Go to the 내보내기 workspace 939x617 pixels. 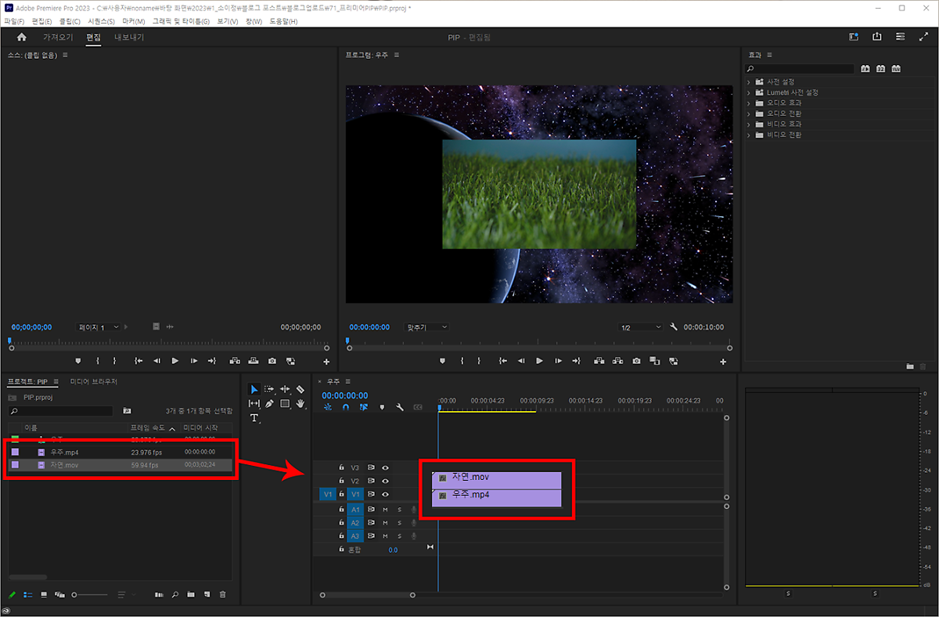129,38
